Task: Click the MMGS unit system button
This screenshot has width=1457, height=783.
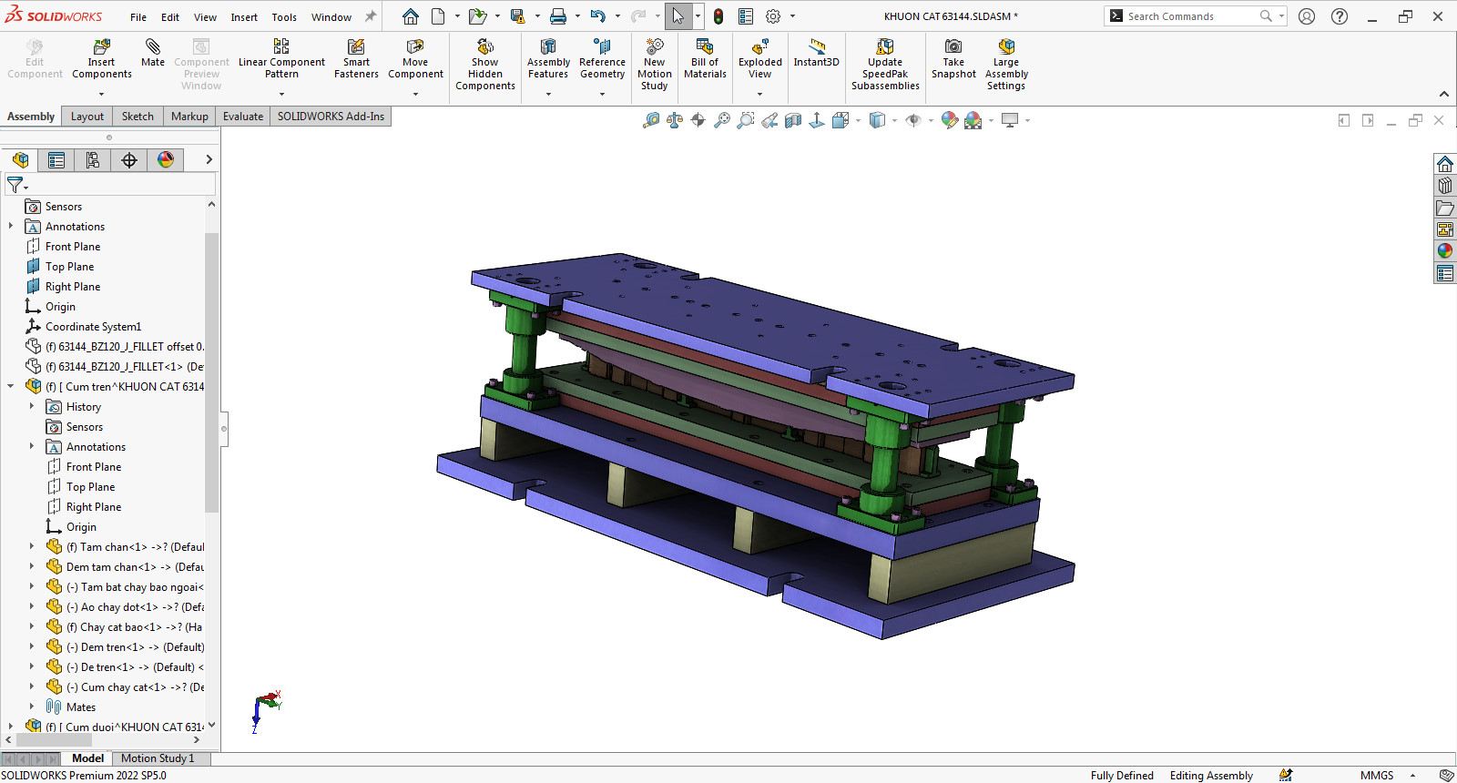Action: pos(1376,776)
